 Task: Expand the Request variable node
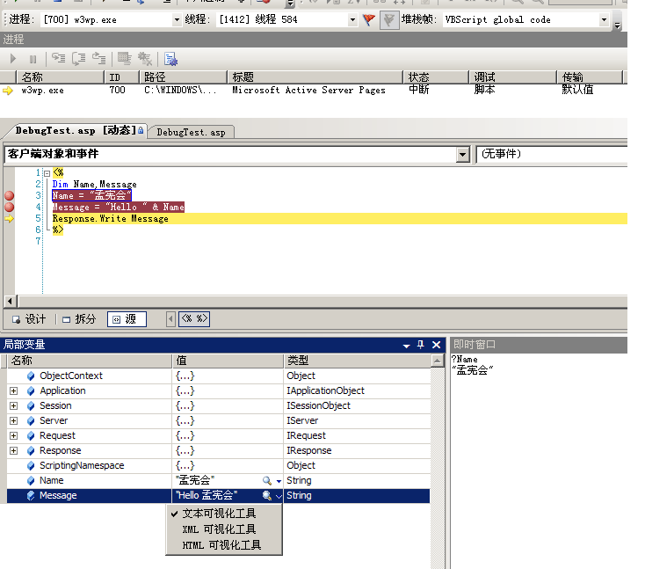[14, 436]
